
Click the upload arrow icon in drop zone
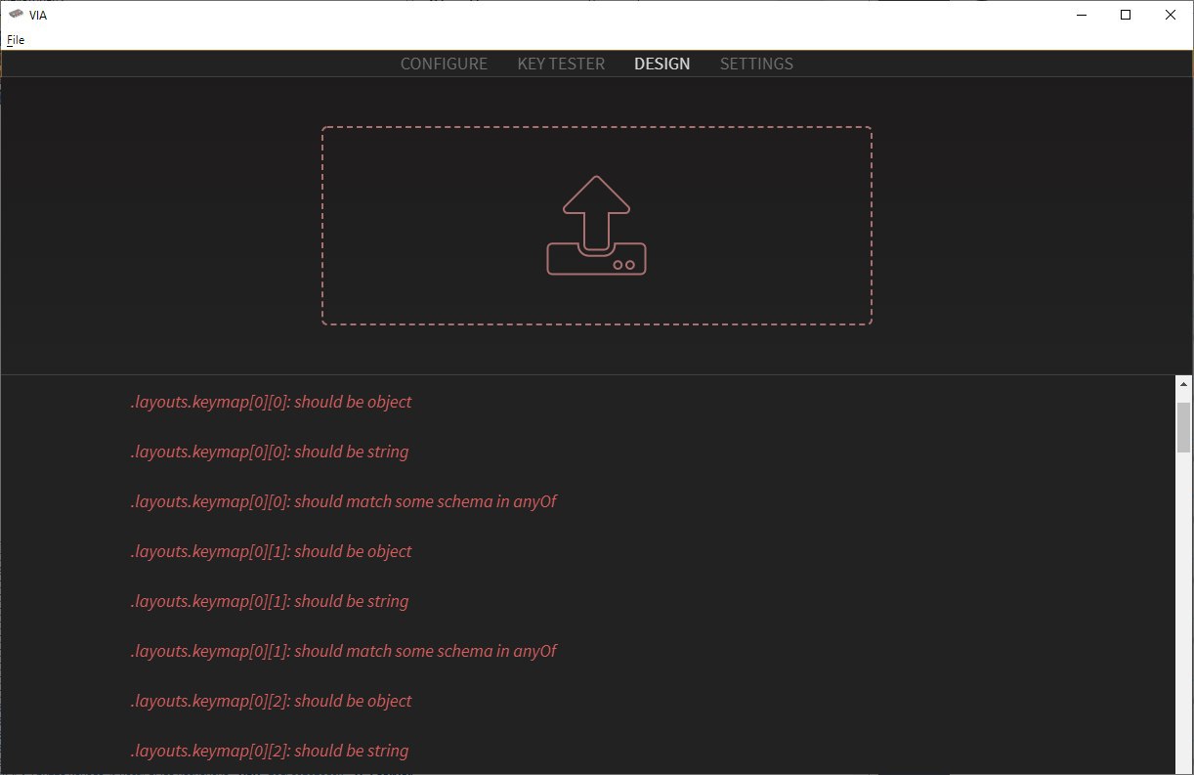click(596, 225)
